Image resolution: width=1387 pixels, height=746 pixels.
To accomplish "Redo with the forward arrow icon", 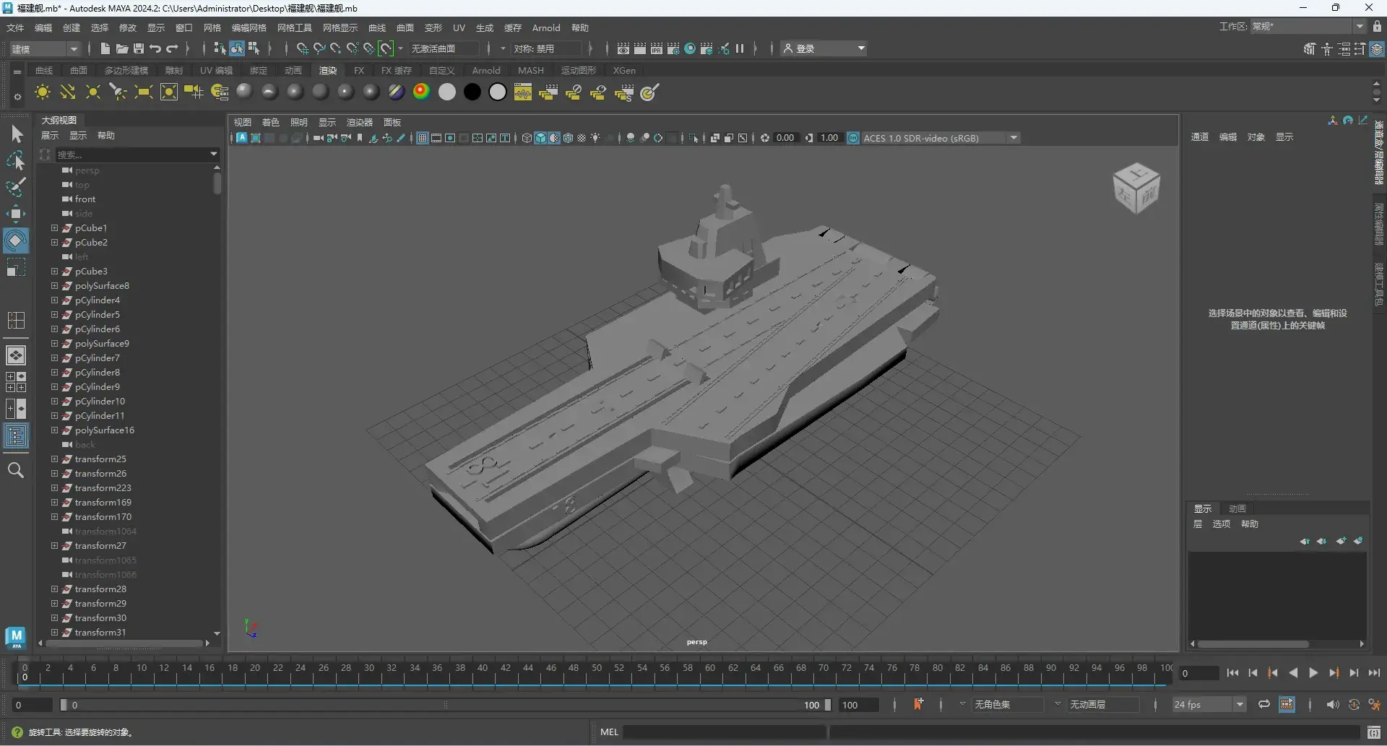I will (172, 48).
